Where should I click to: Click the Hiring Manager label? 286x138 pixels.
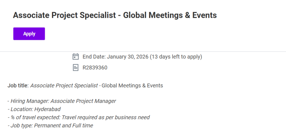tap(30, 101)
